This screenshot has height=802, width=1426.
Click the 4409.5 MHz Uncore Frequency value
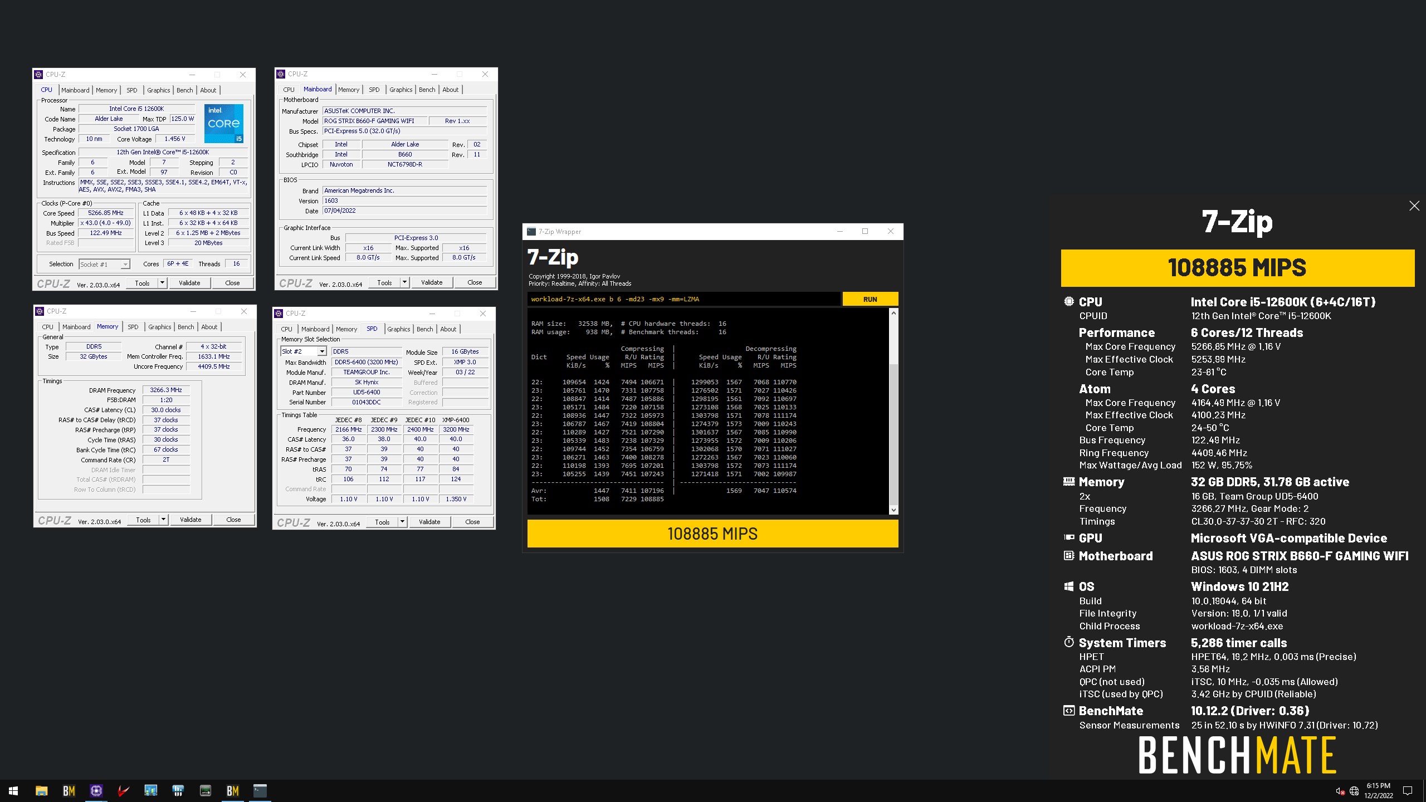click(x=214, y=366)
